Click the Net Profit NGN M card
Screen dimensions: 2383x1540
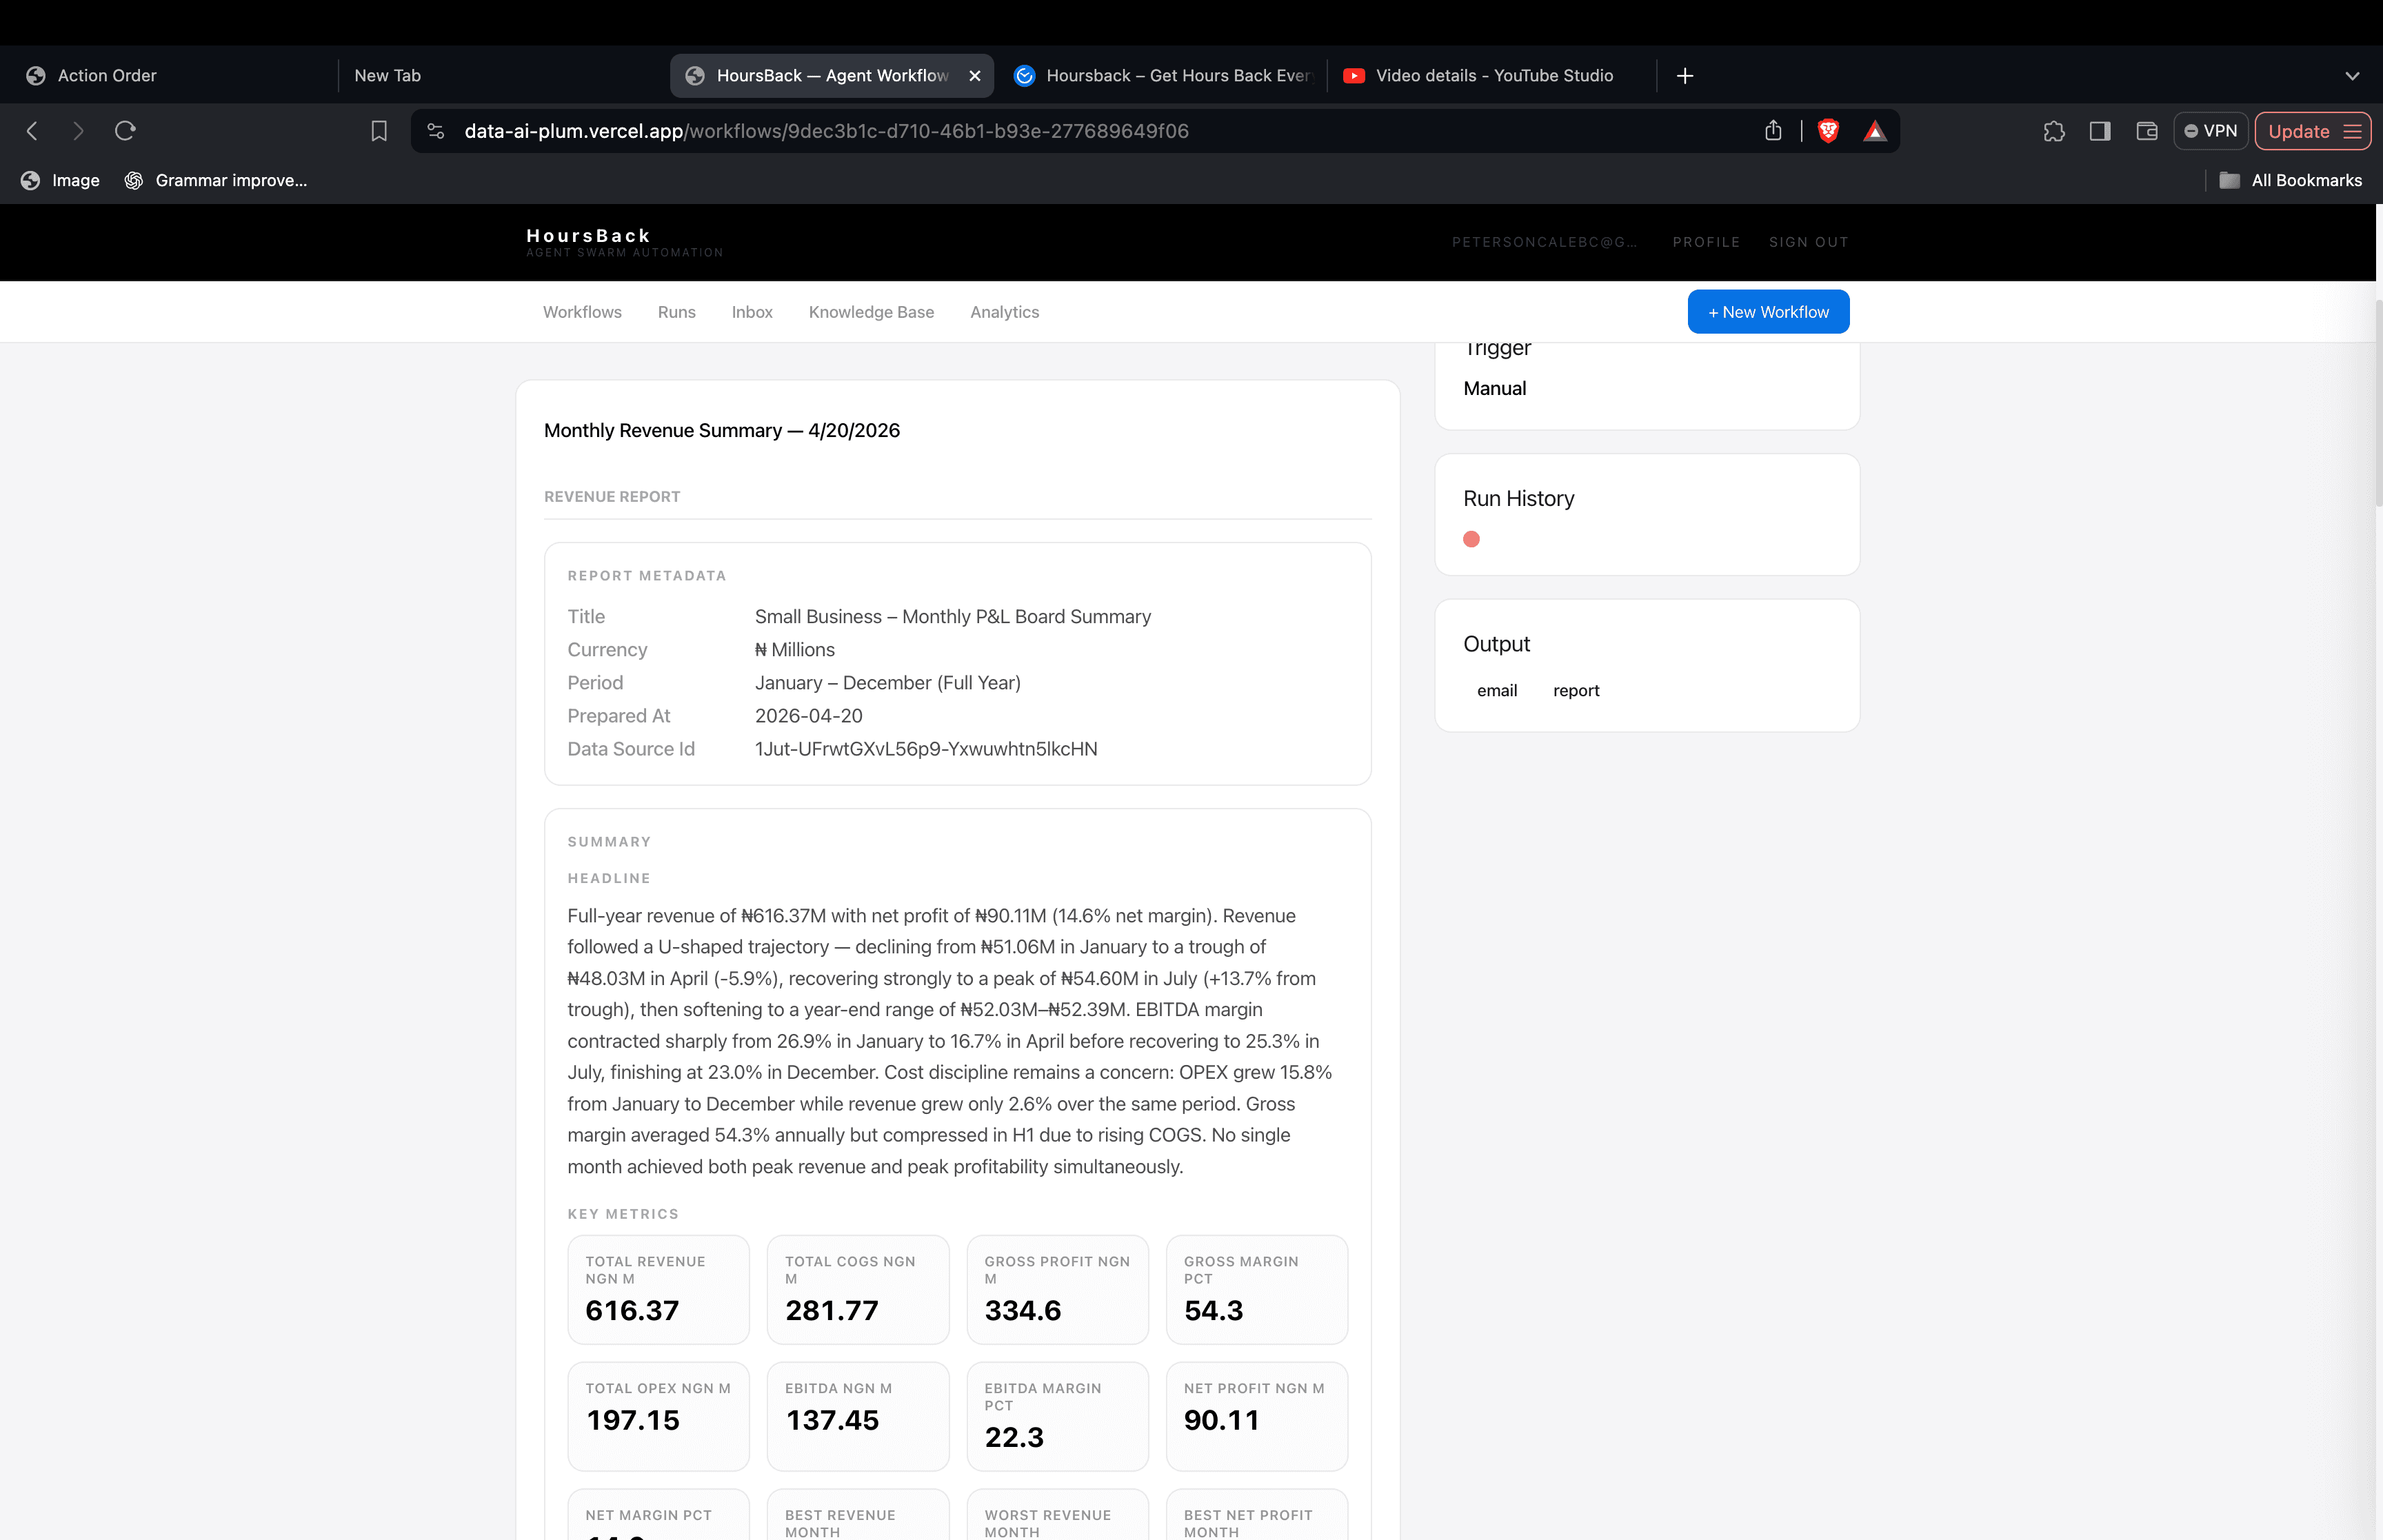click(x=1257, y=1417)
